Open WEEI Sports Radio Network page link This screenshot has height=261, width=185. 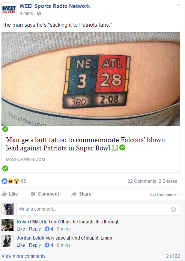(55, 6)
